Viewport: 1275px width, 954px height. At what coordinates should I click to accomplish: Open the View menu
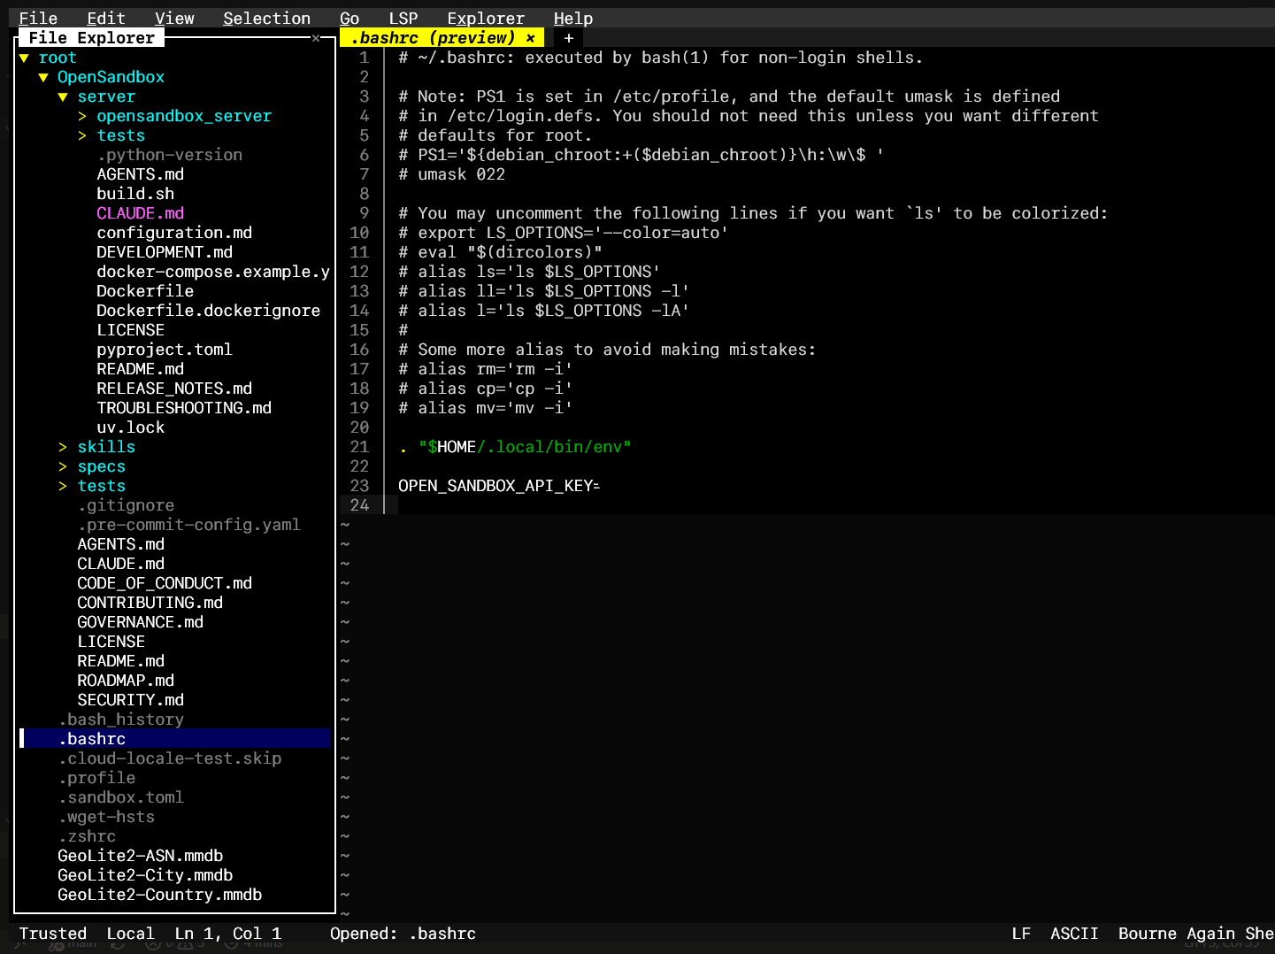174,19
